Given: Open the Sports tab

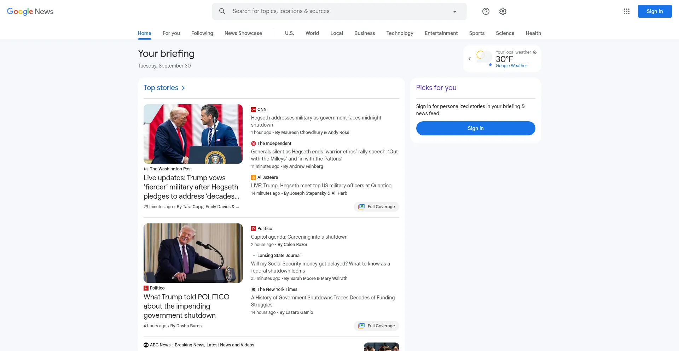Looking at the screenshot, I should 477,33.
